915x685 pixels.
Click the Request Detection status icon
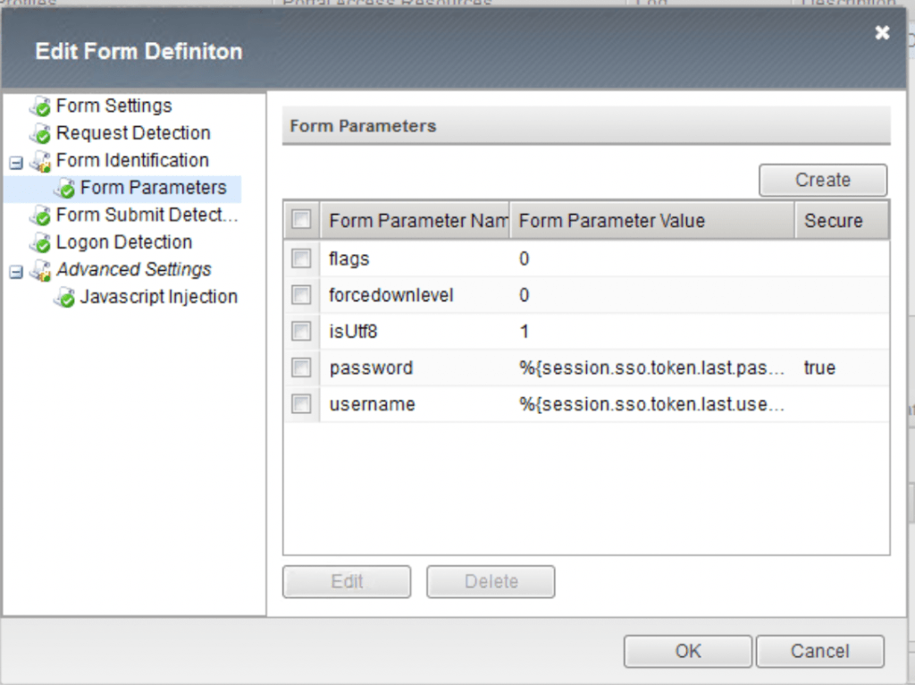click(x=41, y=134)
